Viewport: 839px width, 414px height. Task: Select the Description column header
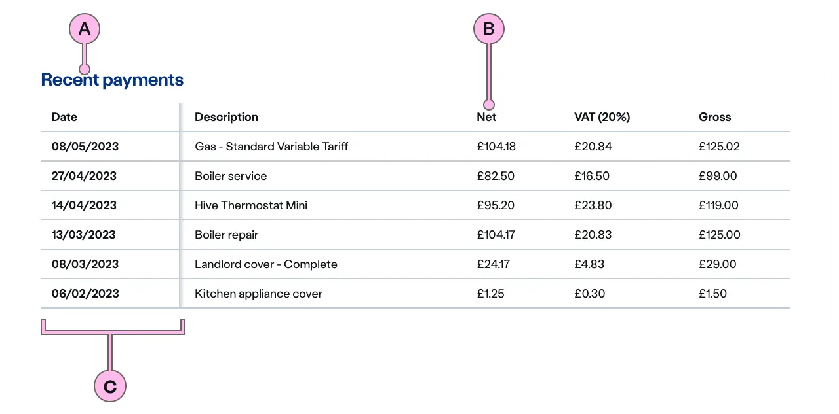coord(226,117)
